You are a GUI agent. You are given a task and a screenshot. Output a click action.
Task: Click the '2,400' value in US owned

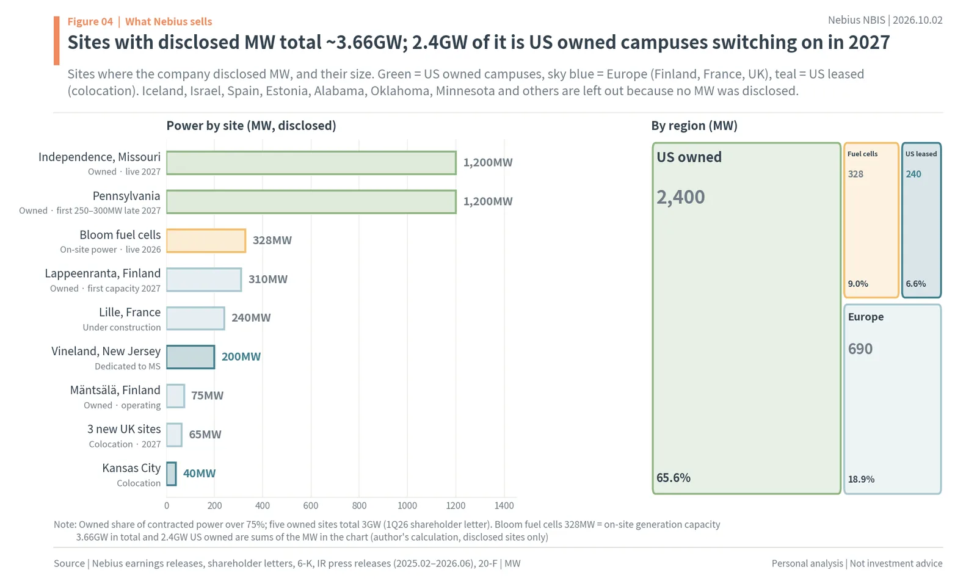click(x=681, y=197)
